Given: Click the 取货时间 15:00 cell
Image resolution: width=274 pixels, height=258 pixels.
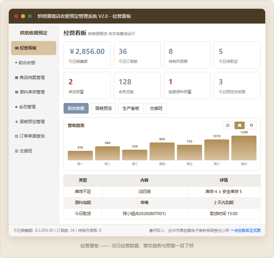Looking at the screenshot, I should click(224, 214).
